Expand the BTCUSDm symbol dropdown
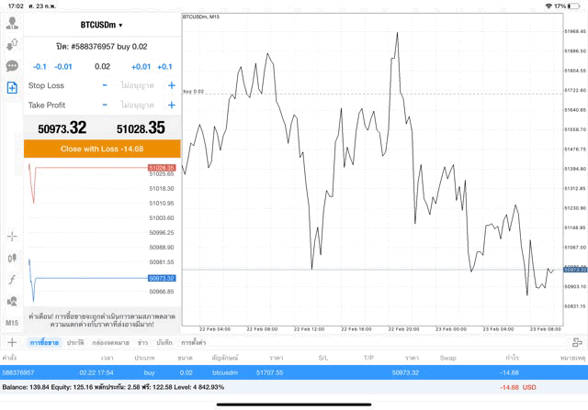Screen dimensions: 588x410 [x=101, y=26]
